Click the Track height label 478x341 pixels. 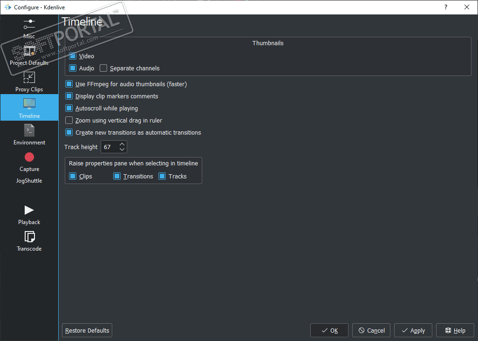click(x=81, y=147)
